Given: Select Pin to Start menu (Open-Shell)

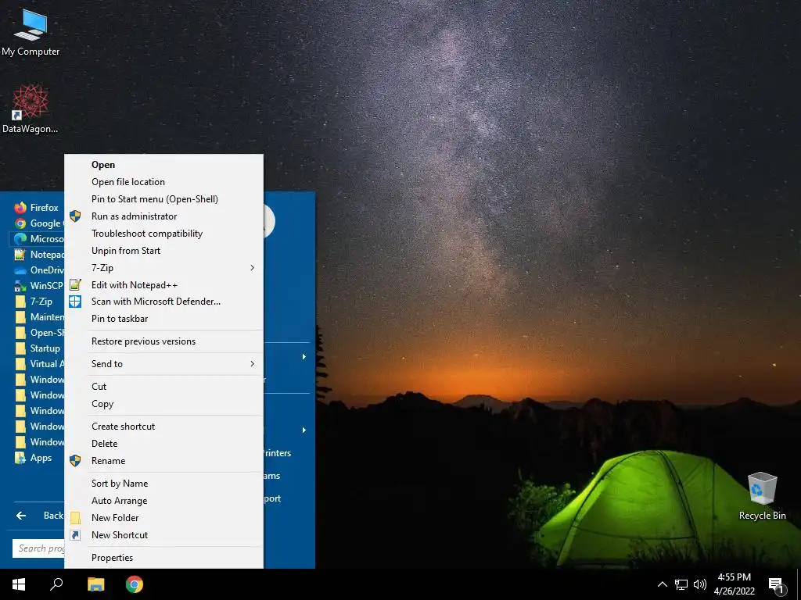Looking at the screenshot, I should click(x=164, y=199).
